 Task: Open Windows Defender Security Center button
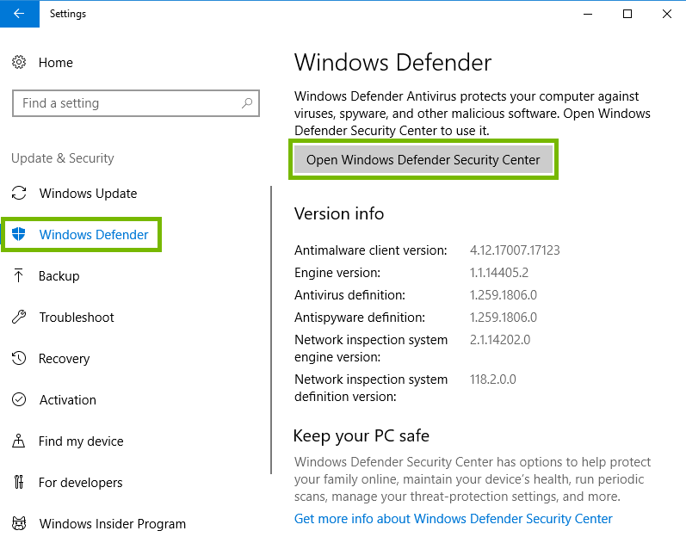[423, 160]
